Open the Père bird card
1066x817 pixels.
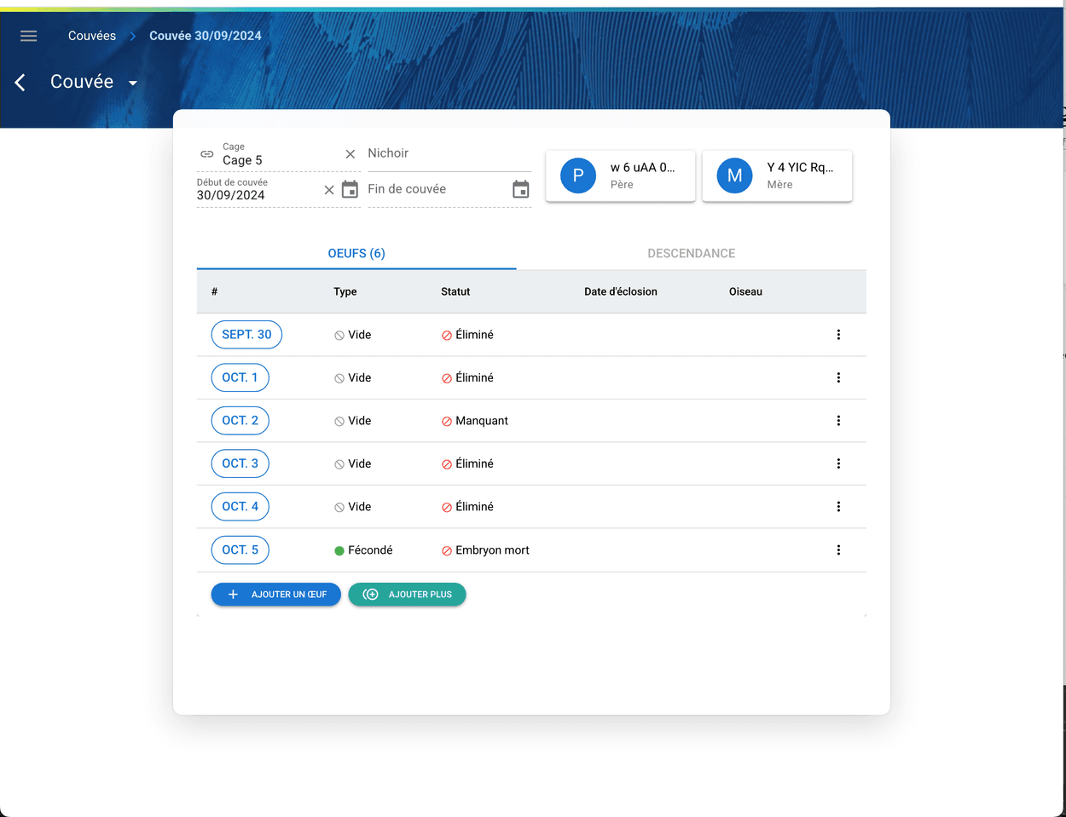(x=620, y=175)
